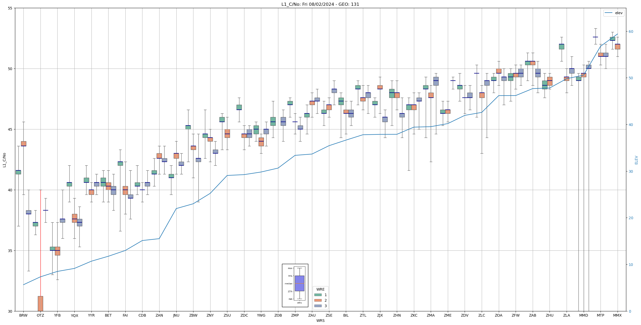
Task: Click the CDB station label
Action: pos(142,315)
